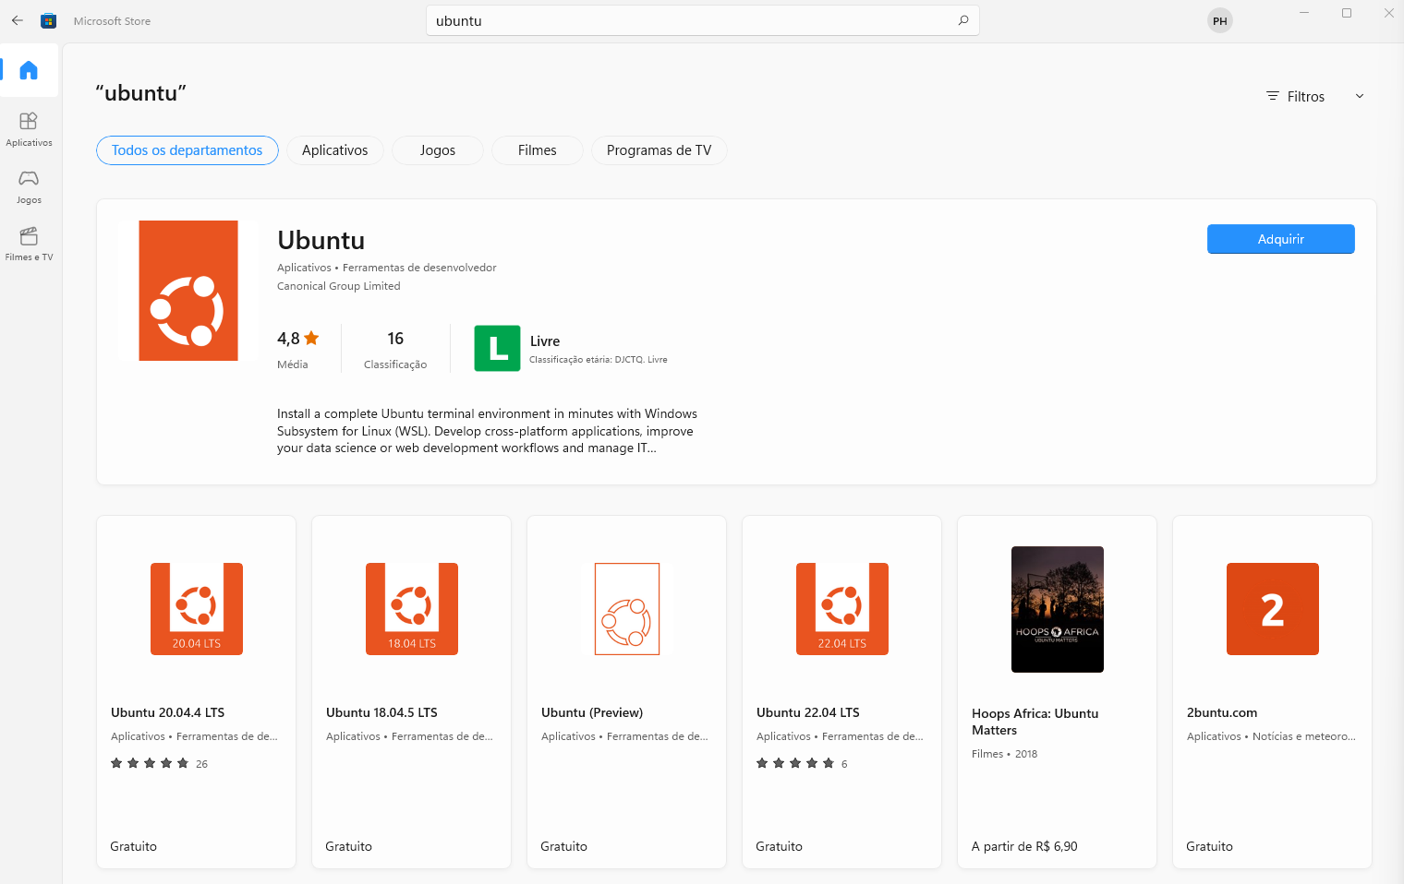Filter results by Programas de TV

tap(659, 150)
